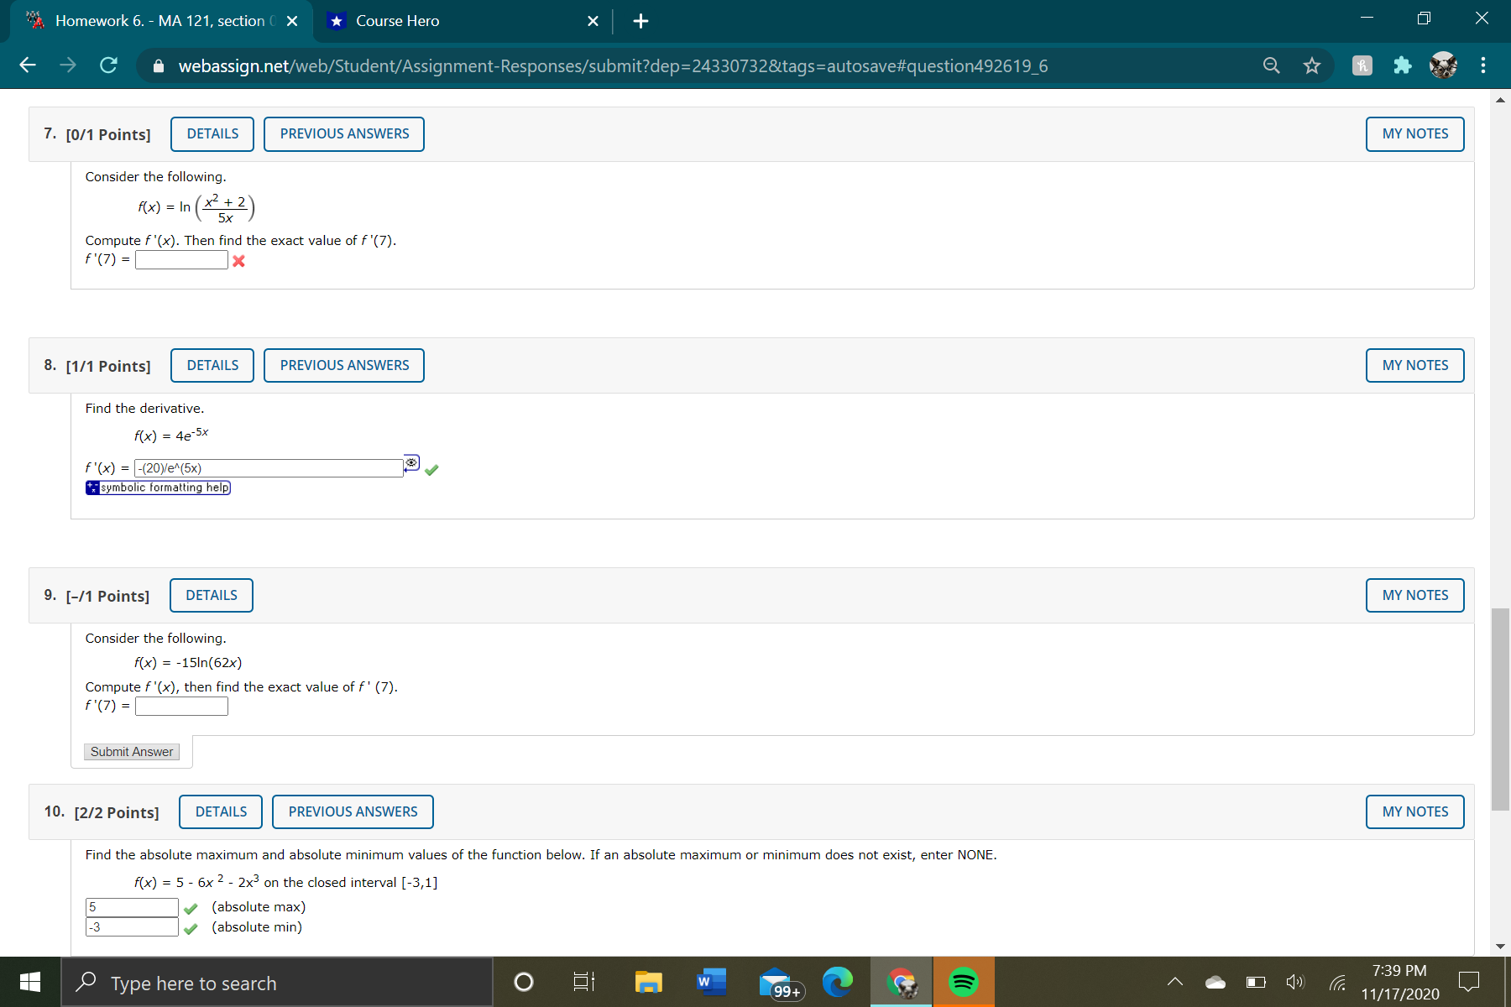Viewport: 1511px width, 1007px height.
Task: Open MY NOTES for question 8
Action: 1415,366
